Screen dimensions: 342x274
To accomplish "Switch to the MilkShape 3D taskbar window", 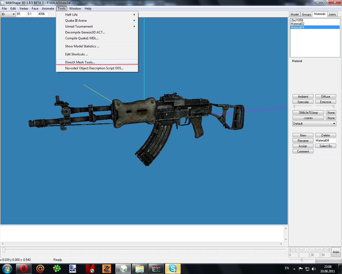I will click(x=123, y=269).
